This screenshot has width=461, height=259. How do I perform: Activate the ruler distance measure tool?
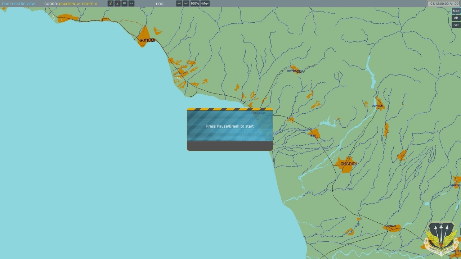point(131,3)
